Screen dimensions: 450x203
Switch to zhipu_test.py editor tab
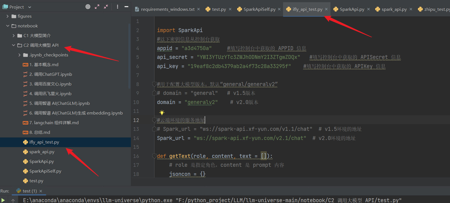point(434,9)
